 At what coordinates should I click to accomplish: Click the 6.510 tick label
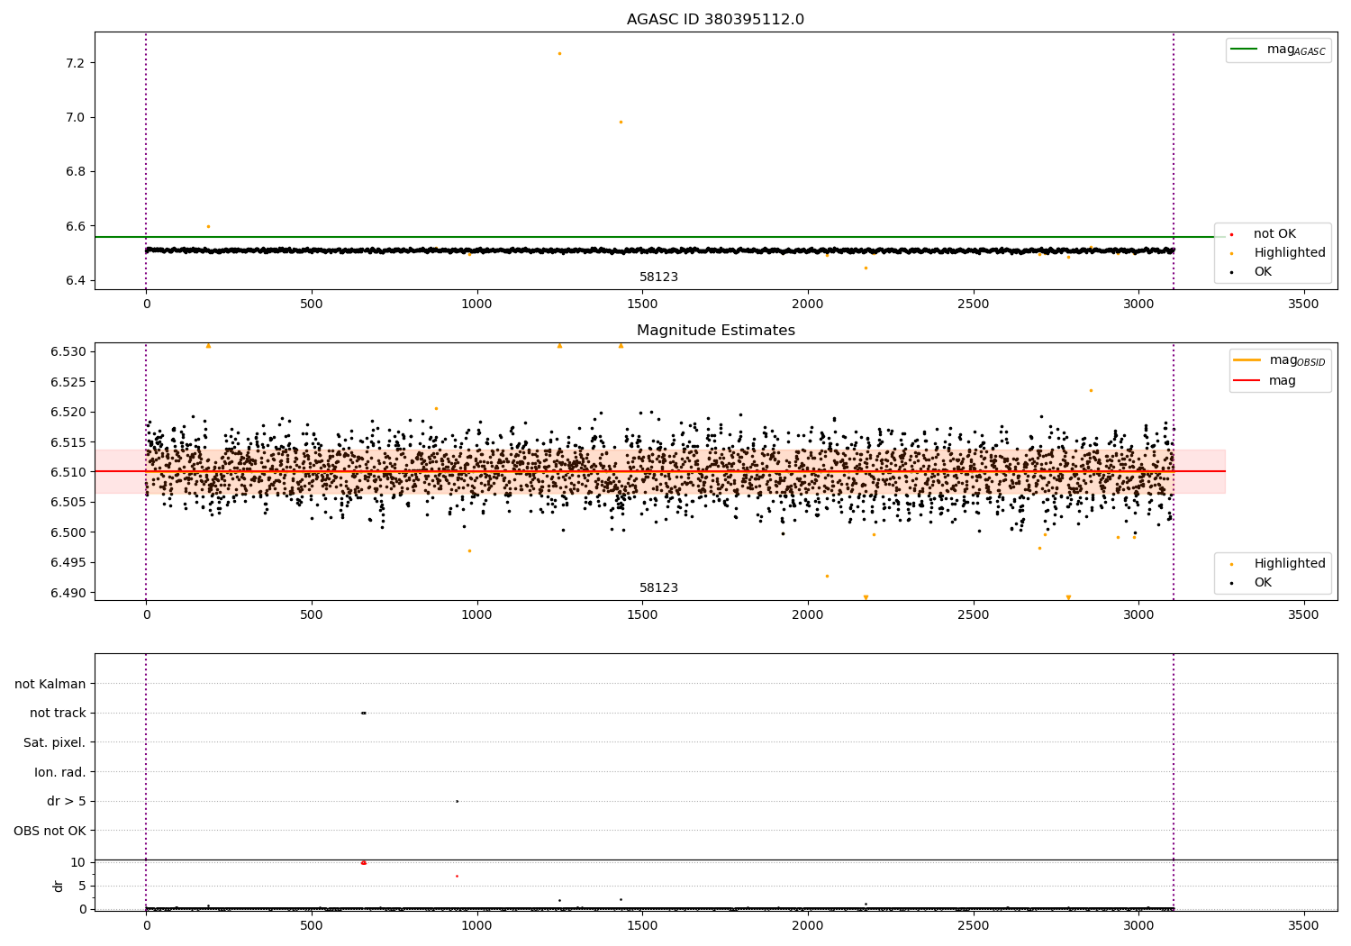click(68, 472)
